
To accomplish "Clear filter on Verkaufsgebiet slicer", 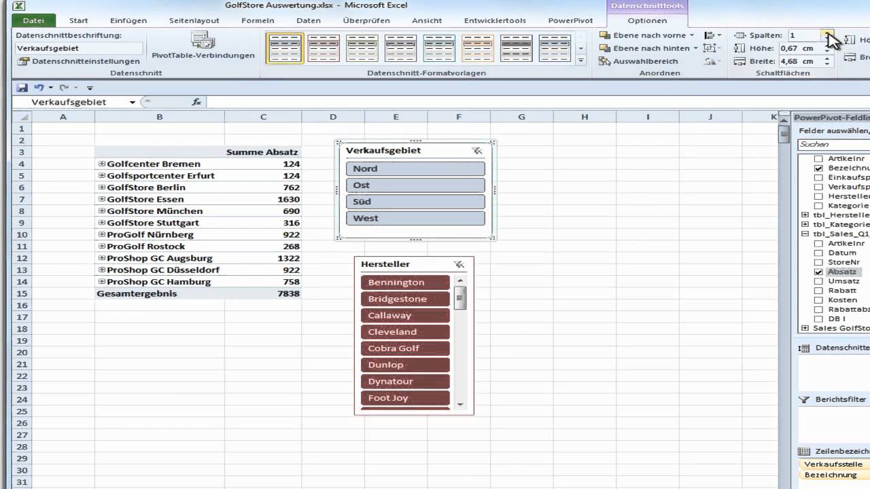I will (477, 151).
